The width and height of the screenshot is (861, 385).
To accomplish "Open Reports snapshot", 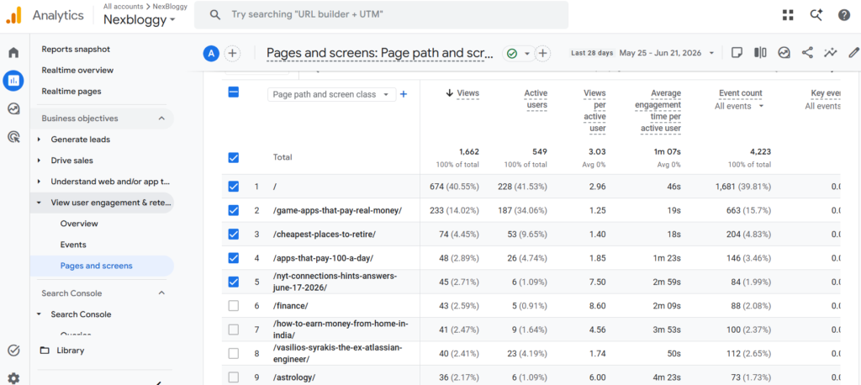I will (76, 49).
